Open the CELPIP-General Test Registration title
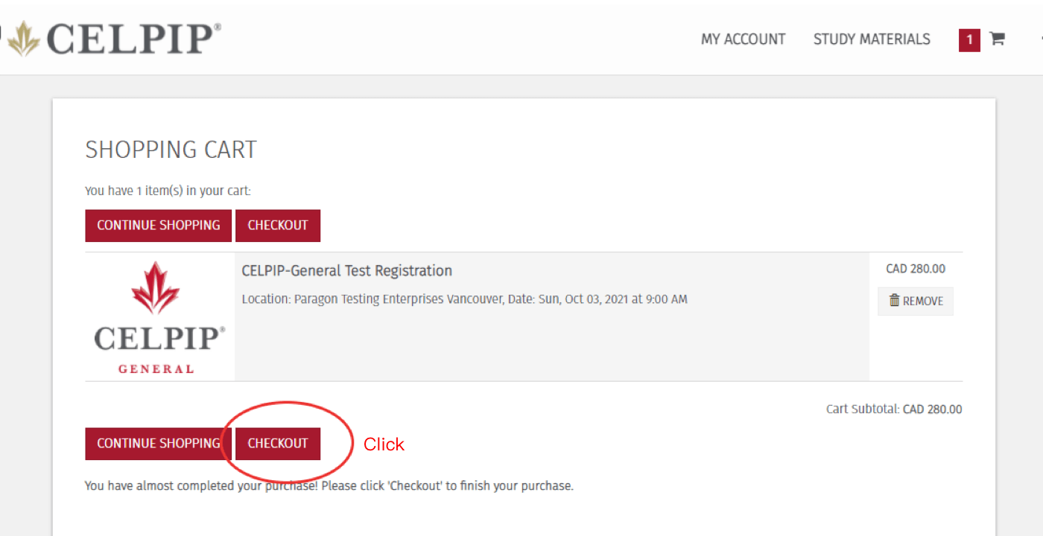Image resolution: width=1043 pixels, height=536 pixels. coord(346,271)
